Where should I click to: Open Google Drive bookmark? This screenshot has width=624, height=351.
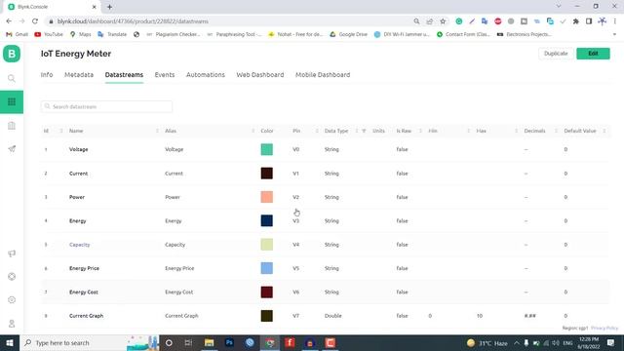pos(348,34)
